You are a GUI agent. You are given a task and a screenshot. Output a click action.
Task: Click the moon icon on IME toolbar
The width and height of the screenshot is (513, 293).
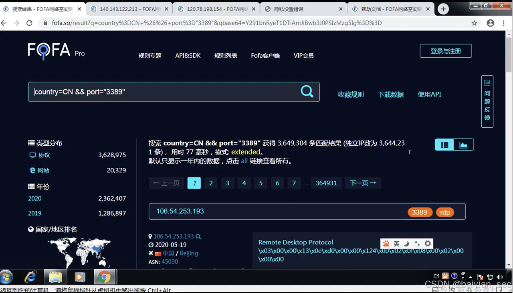[x=407, y=243]
